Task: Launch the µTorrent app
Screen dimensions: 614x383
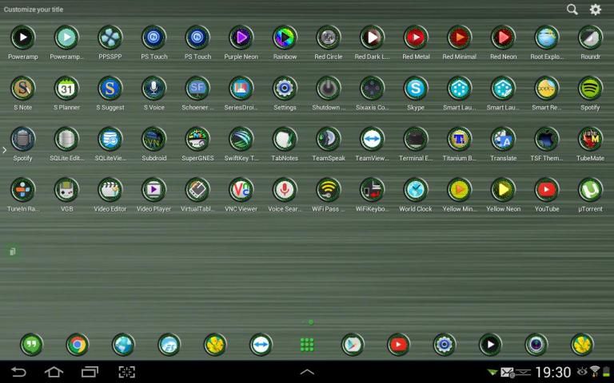Action: pyautogui.click(x=590, y=190)
